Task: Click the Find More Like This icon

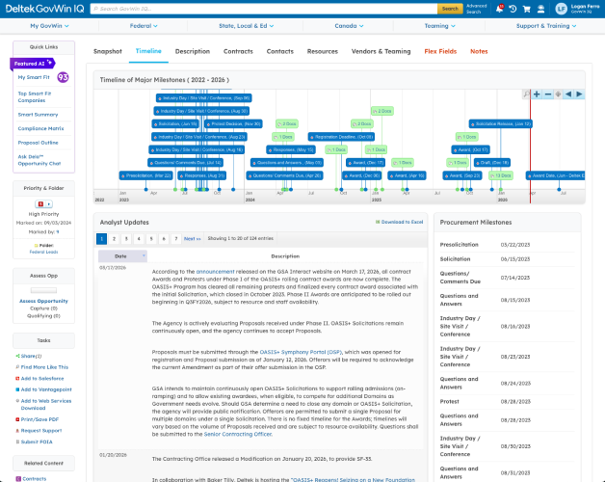Action: coord(17,367)
